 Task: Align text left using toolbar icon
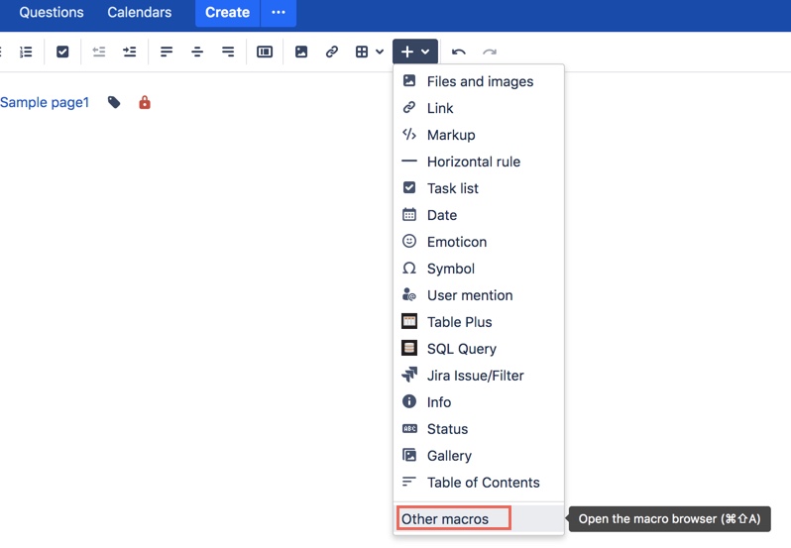(x=167, y=52)
